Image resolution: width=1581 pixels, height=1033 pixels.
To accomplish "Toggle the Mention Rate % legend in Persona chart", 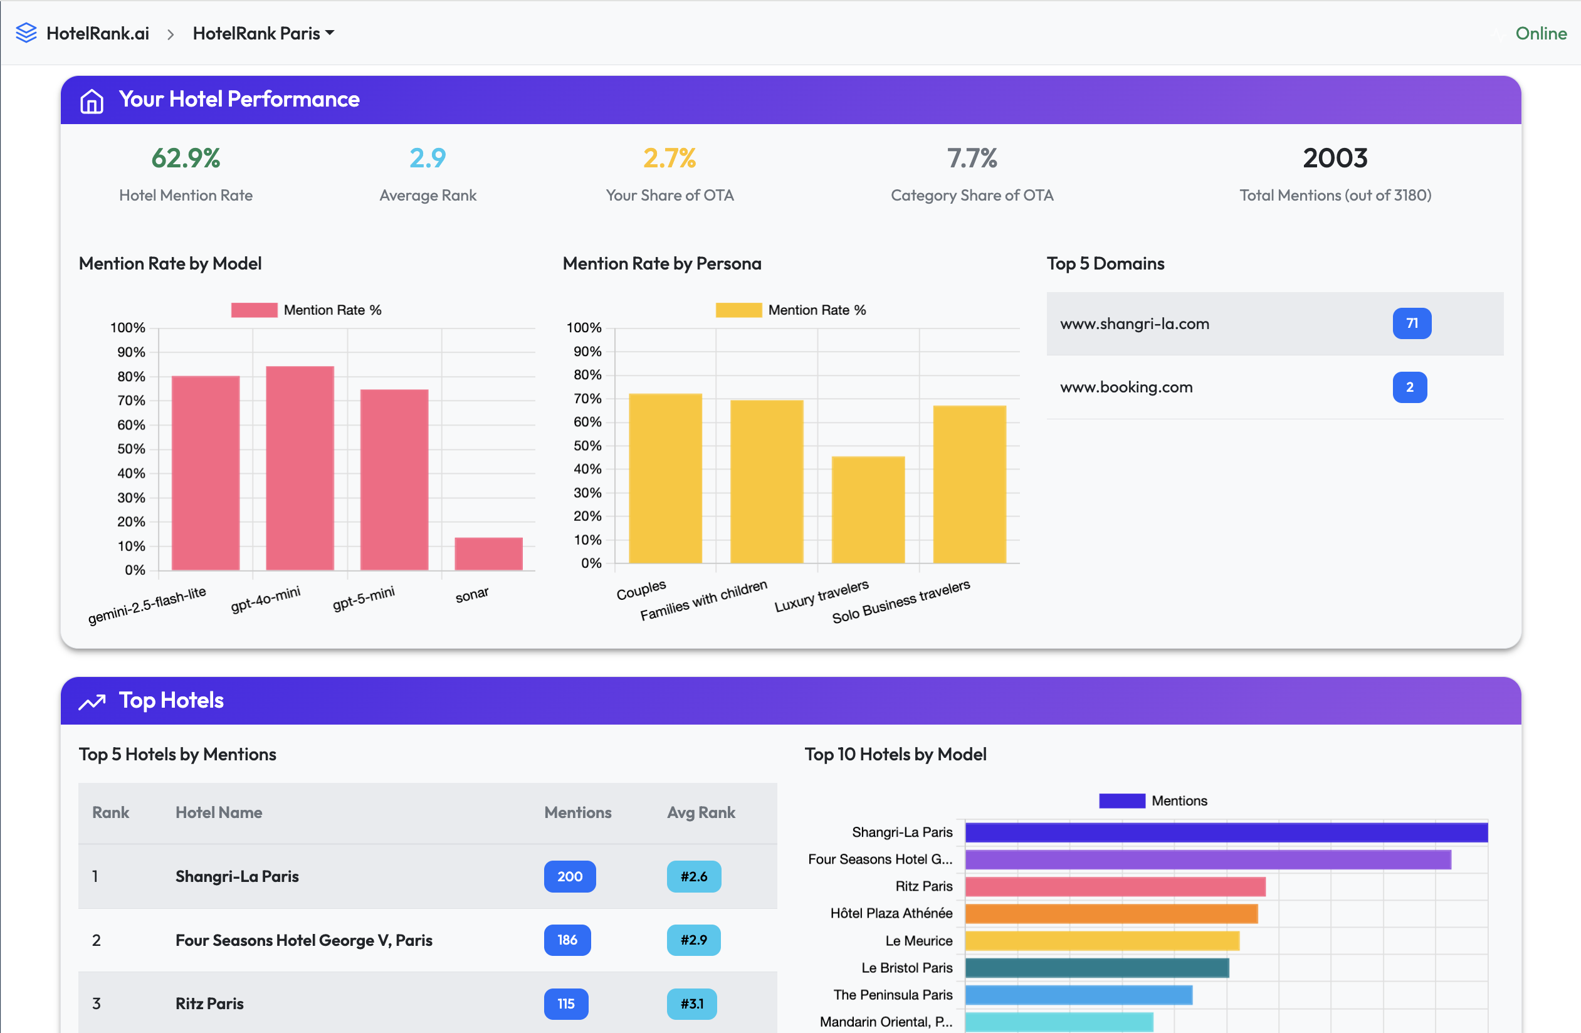I will tap(790, 310).
